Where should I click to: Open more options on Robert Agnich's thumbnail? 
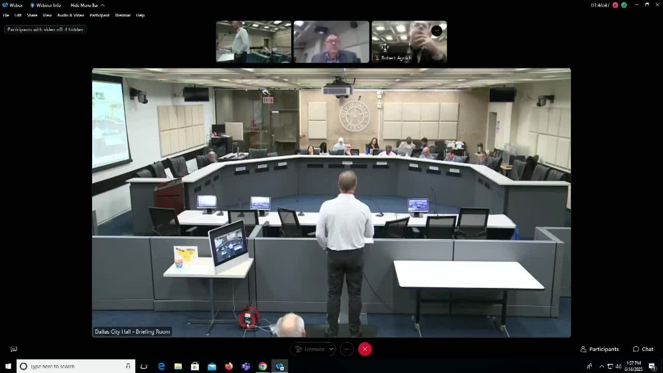[437, 31]
